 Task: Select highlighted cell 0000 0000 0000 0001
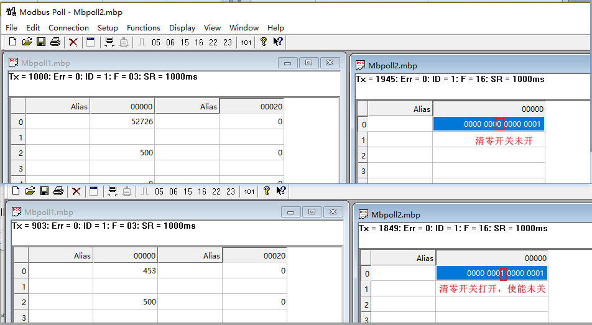tap(488, 124)
